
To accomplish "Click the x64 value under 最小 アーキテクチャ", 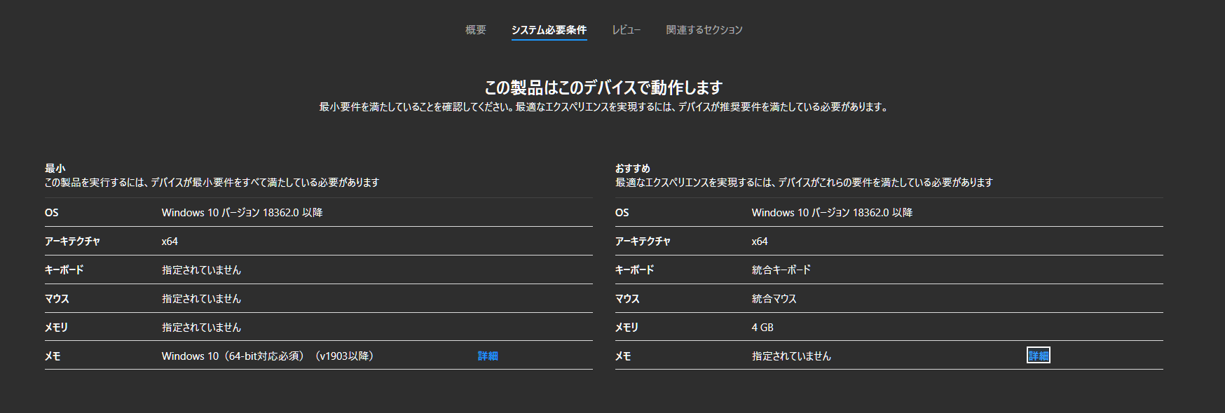I will click(170, 241).
